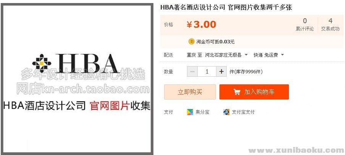This screenshot has width=345, height=155.
Task: Select 支付宝支付 payment option label
Action: click(243, 112)
